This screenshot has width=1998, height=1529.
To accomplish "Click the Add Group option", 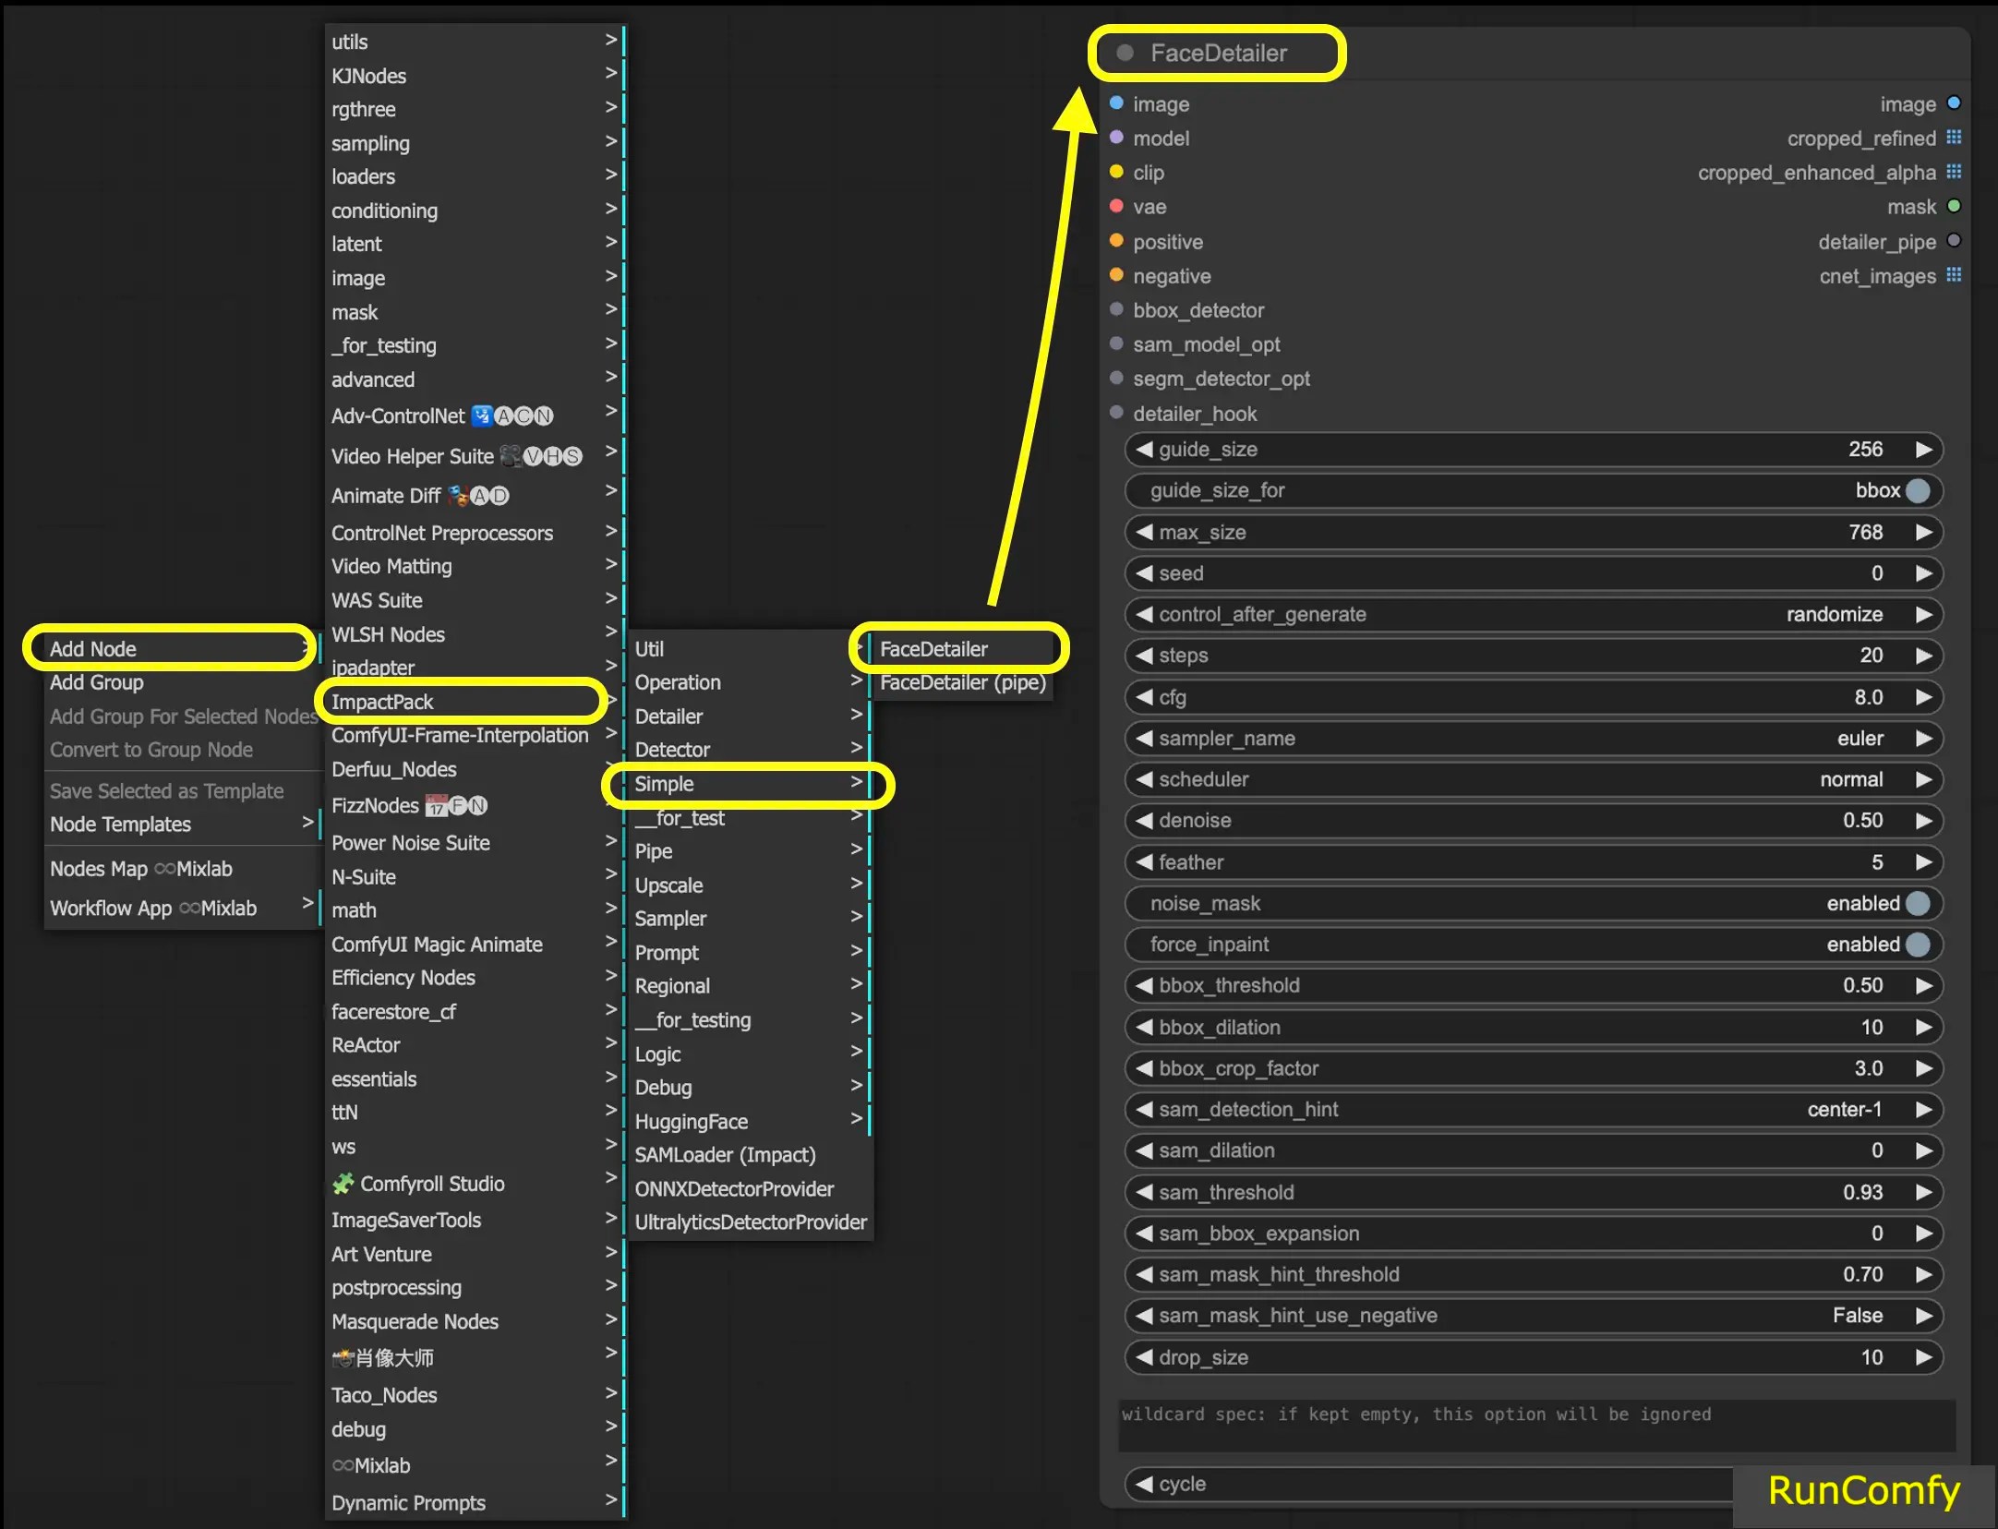I will point(97,682).
